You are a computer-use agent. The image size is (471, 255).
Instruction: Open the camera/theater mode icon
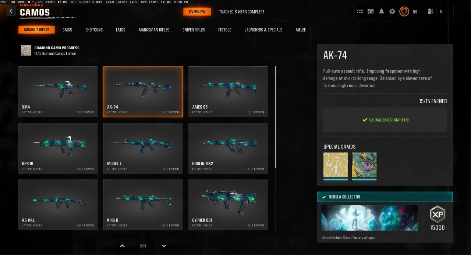pyautogui.click(x=371, y=12)
